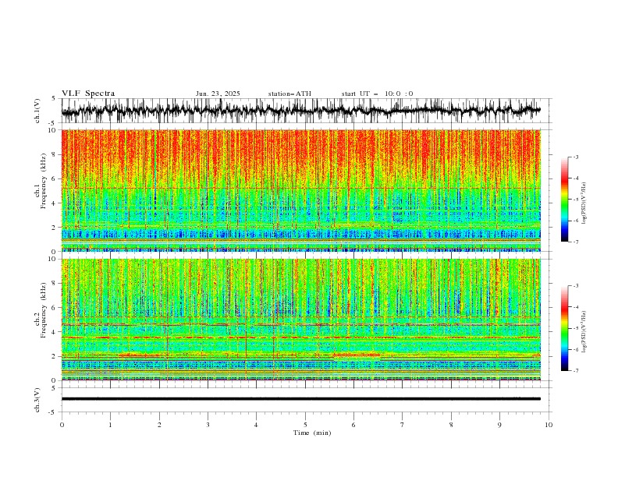The image size is (618, 477).
Task: Click the "station=ATH" label
Action: 289,94
